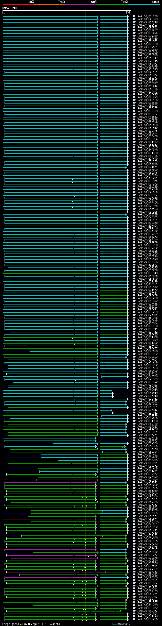Select hit label UniRef100_Q6PN69
This screenshot has width=162, height=626.
pos(145,39)
